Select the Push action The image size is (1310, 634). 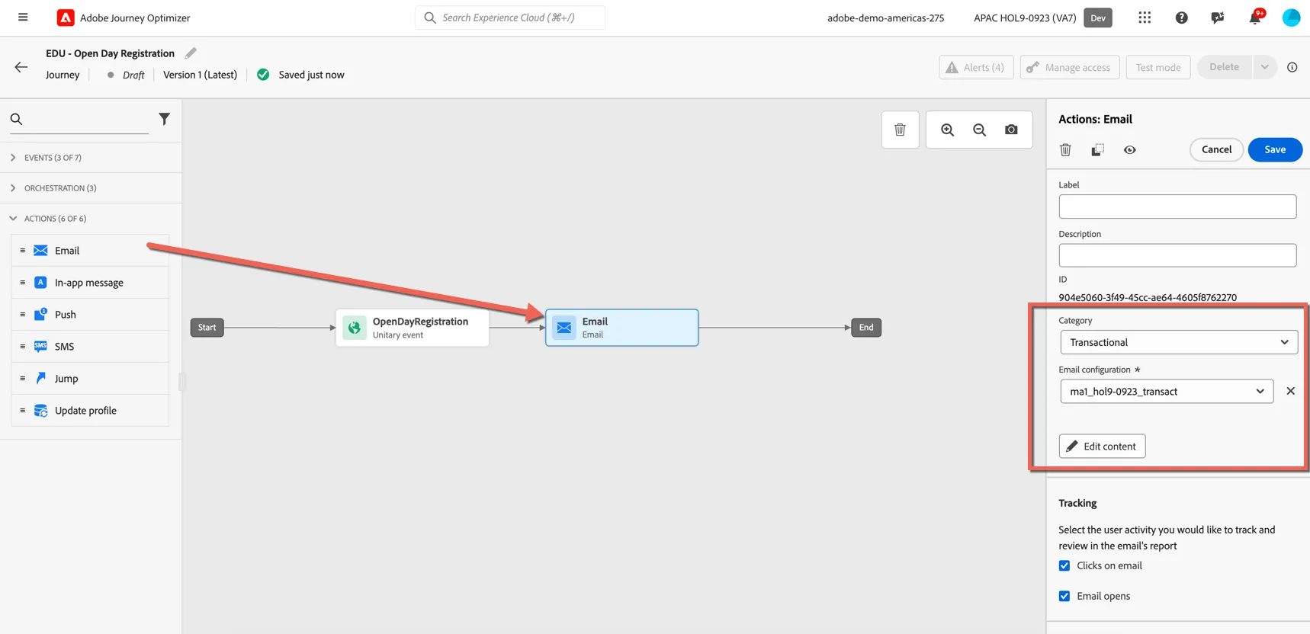90,315
